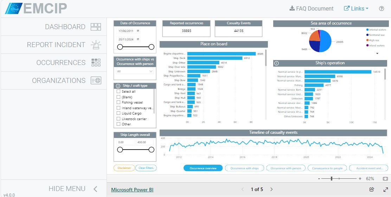Viewport: 391px width, 197px height.
Task: Select the Engine department bar 8589
Action: tap(222, 53)
